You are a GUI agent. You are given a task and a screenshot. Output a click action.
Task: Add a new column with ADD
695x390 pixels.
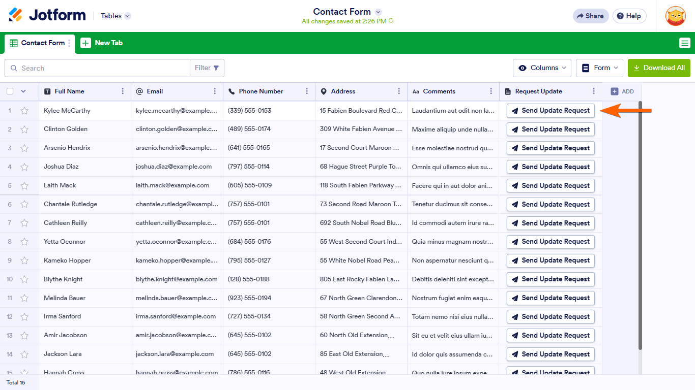tap(622, 91)
